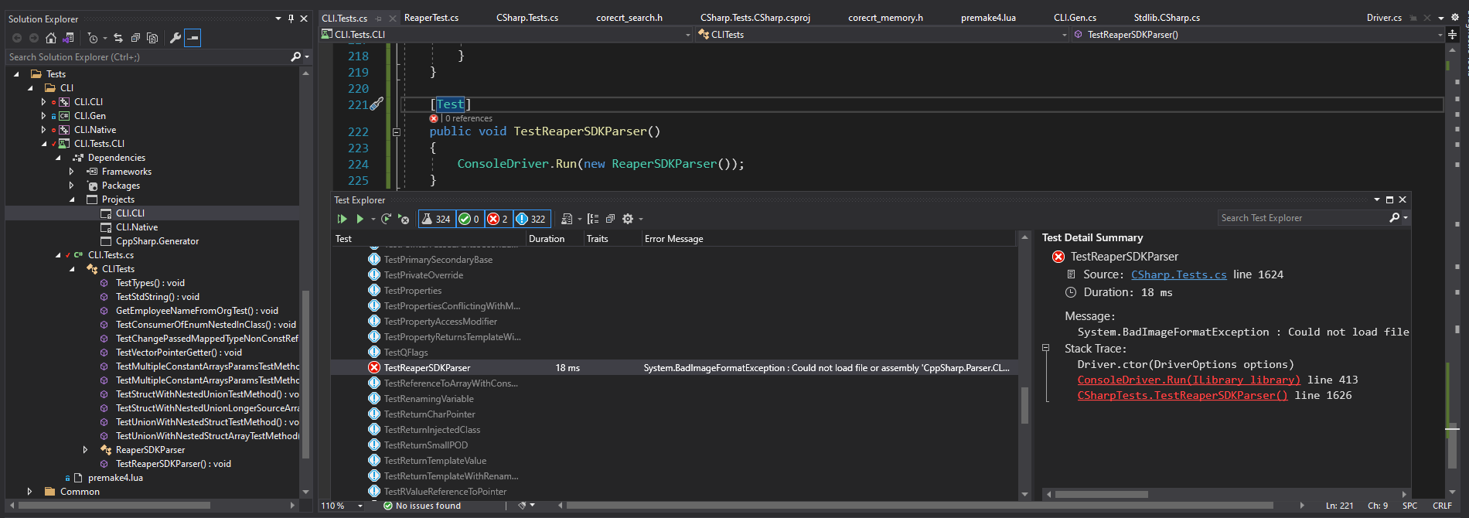Select the premake4.lua file in the tree
This screenshot has height=518, width=1469.
115,478
